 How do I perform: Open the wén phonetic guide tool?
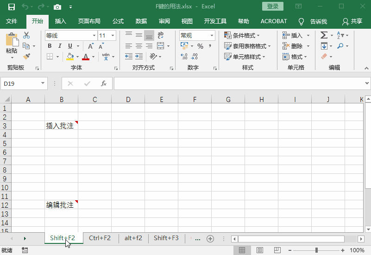pos(106,57)
